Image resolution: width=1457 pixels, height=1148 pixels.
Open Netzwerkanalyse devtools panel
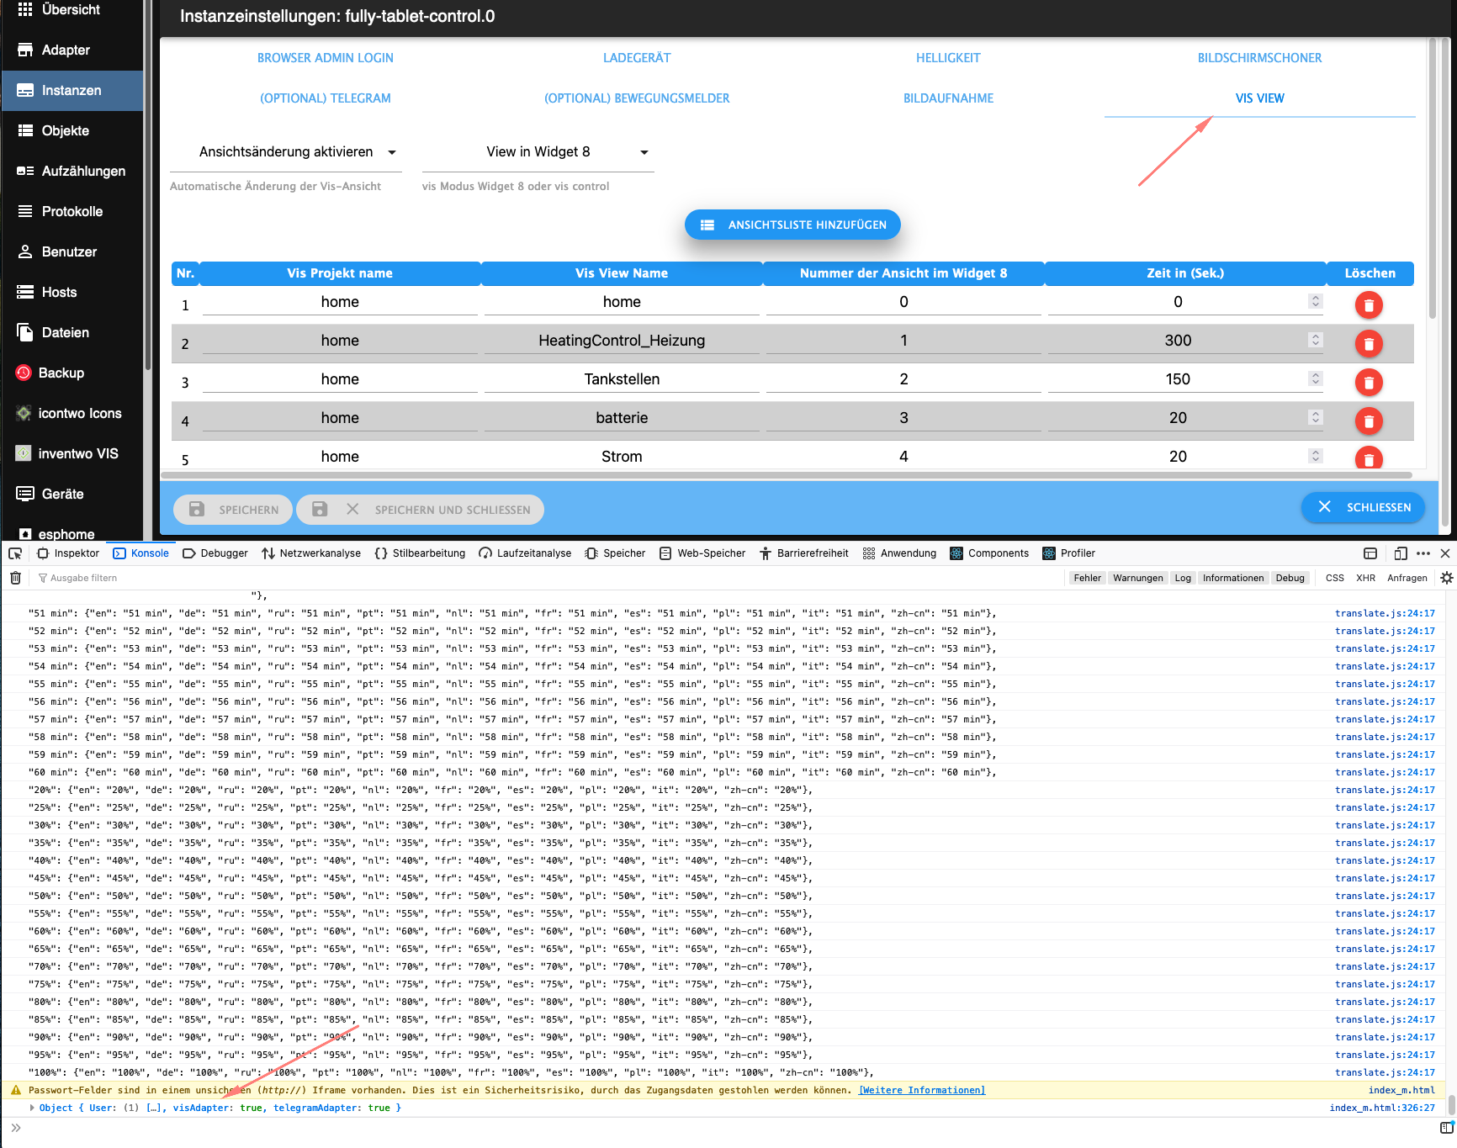[x=311, y=553]
